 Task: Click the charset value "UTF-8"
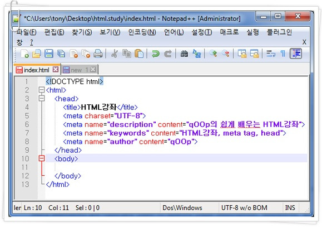click(128, 116)
